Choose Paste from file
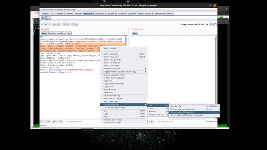 click(123, 90)
